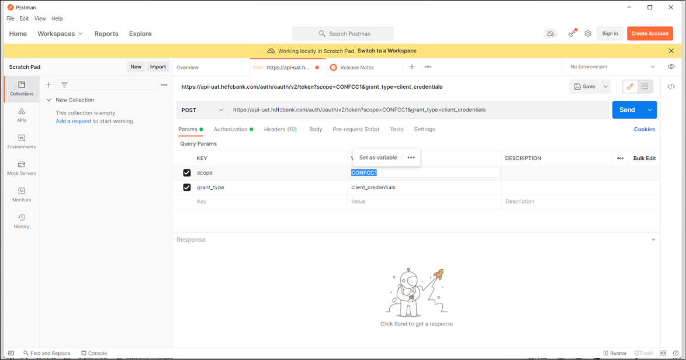This screenshot has width=686, height=360.
Task: Click the Add a request link
Action: pyautogui.click(x=74, y=121)
